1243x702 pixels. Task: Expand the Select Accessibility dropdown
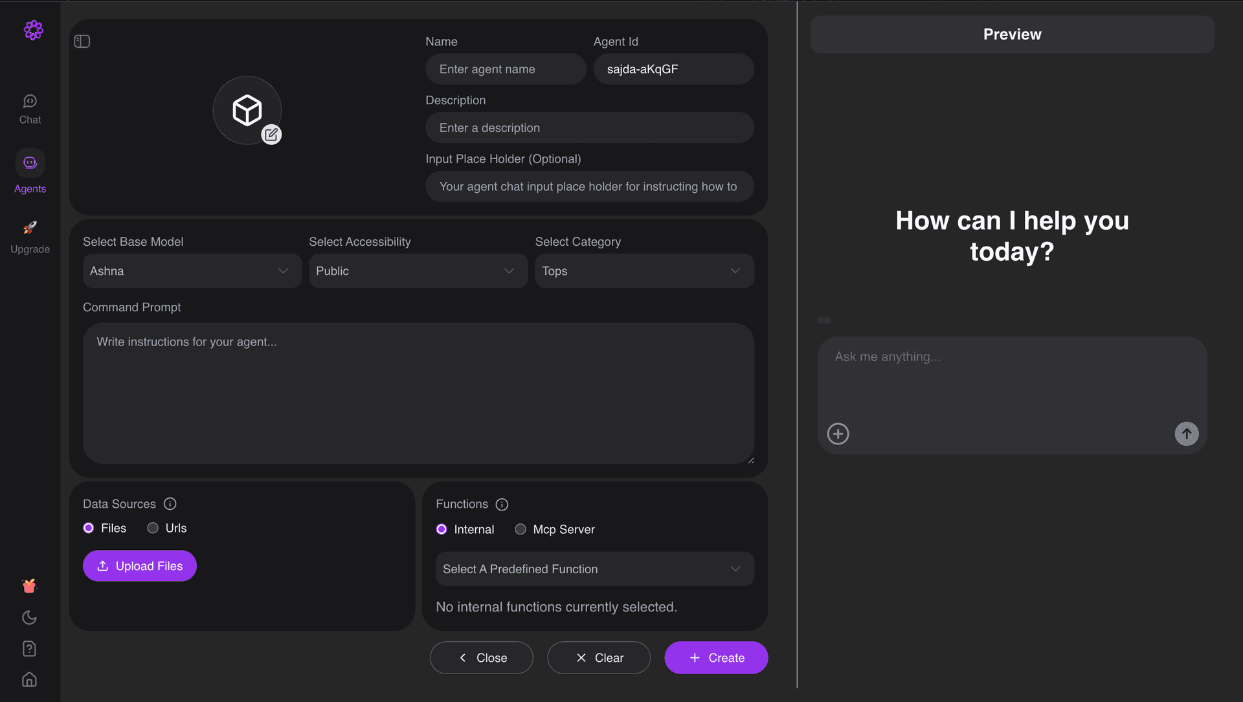[418, 270]
